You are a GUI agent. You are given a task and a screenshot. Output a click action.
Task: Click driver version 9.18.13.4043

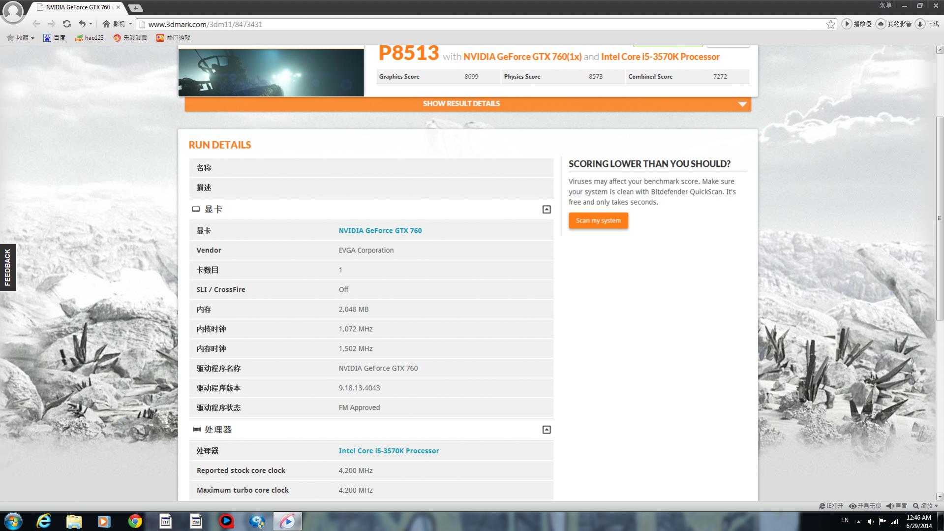point(359,388)
